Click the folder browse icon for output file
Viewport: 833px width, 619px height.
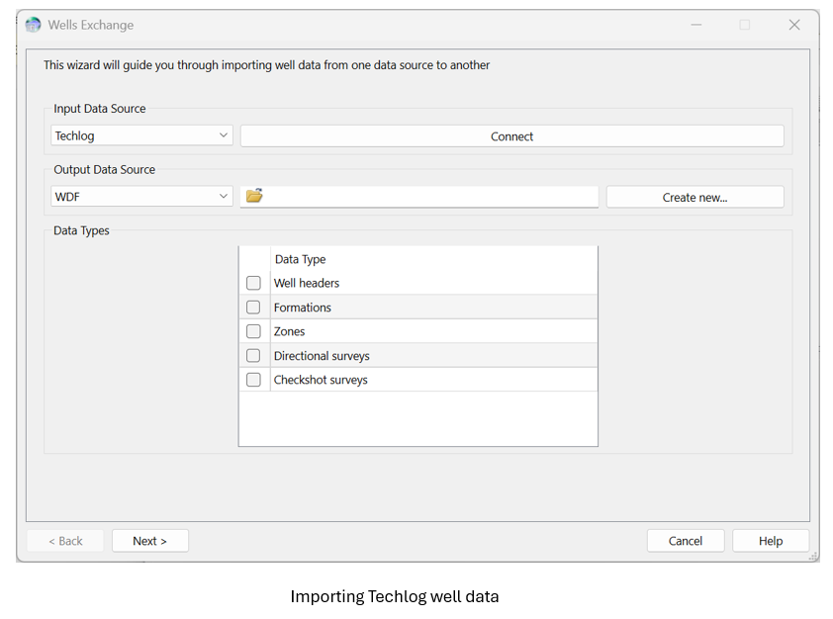pyautogui.click(x=254, y=196)
